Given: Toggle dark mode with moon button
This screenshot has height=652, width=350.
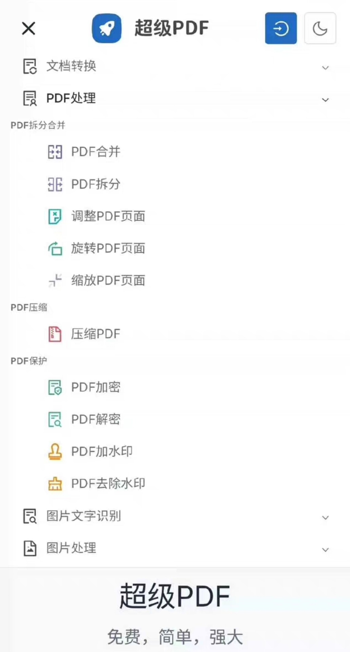Looking at the screenshot, I should (320, 28).
